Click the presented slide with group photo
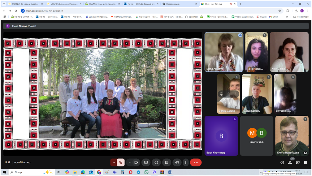312x176 pixels. 103,94
